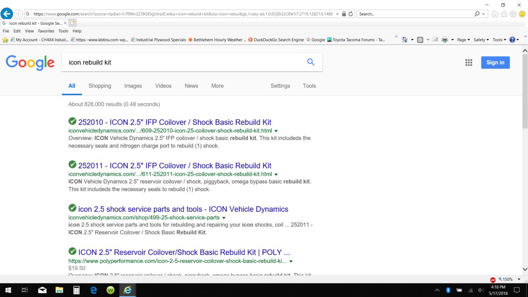
Task: Go back with the browser Back arrow
Action: (x=7, y=14)
